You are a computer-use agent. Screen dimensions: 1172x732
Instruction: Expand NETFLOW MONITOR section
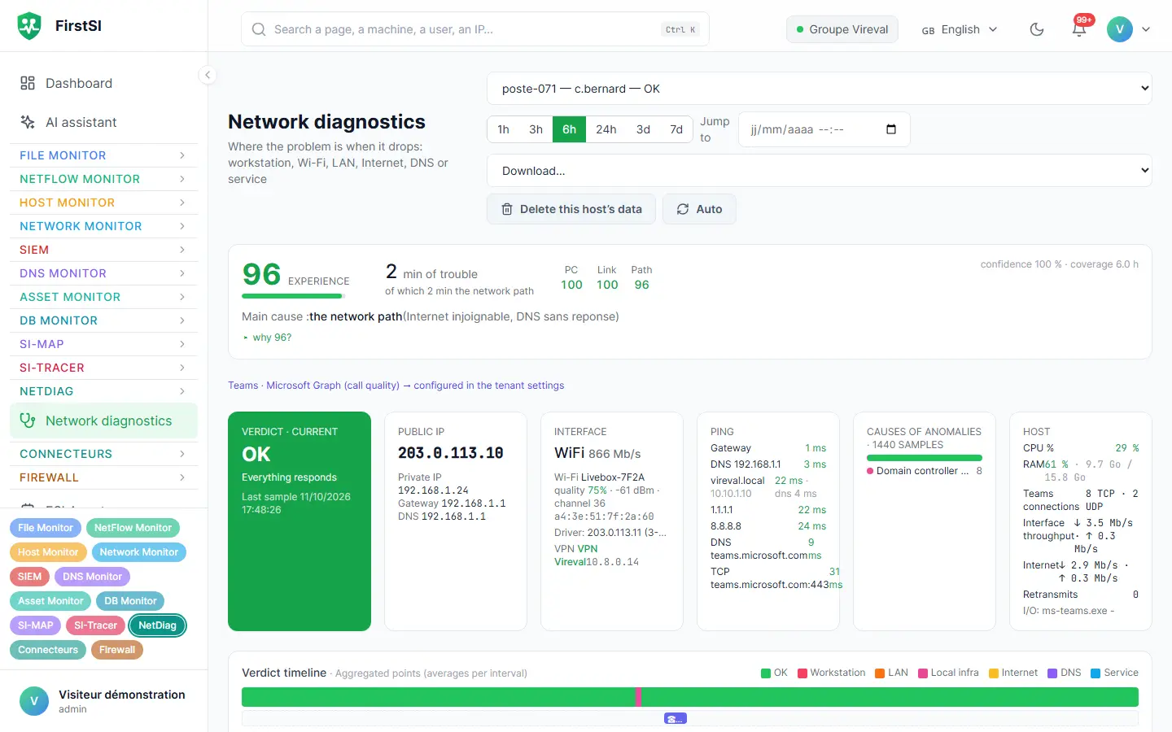click(x=103, y=179)
